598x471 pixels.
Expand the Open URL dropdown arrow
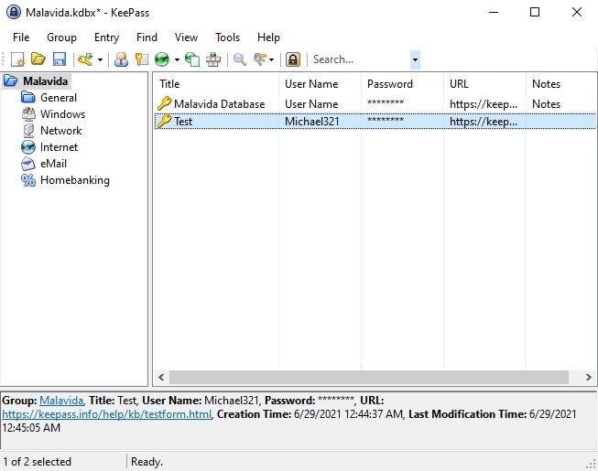coord(177,59)
